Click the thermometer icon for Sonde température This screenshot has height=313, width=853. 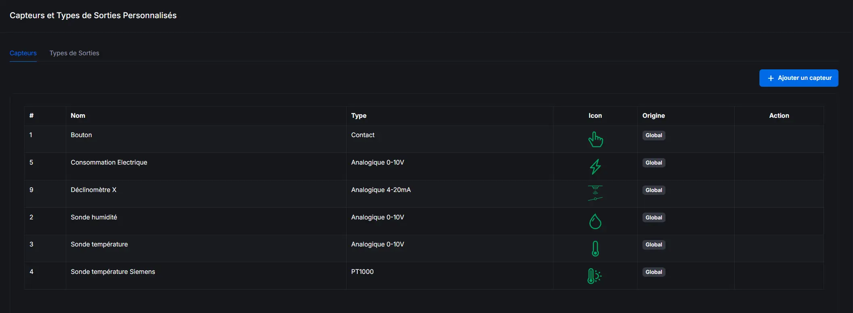(595, 248)
